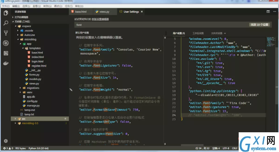Click the braces icon on User Settings tab
279x152 pixels.
pyautogui.click(x=121, y=12)
